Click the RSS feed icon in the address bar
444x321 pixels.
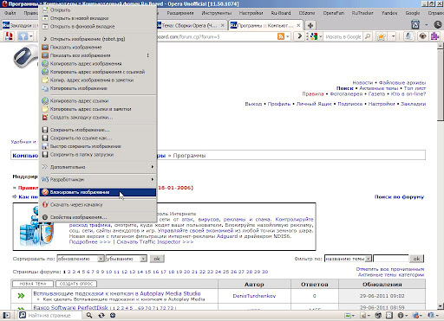[x=281, y=36]
